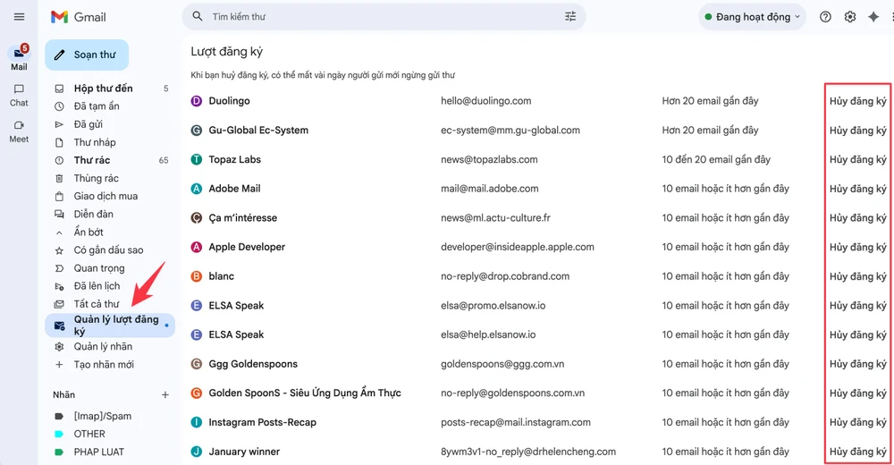Click developer@insideapple.apple.com address

pyautogui.click(x=517, y=247)
